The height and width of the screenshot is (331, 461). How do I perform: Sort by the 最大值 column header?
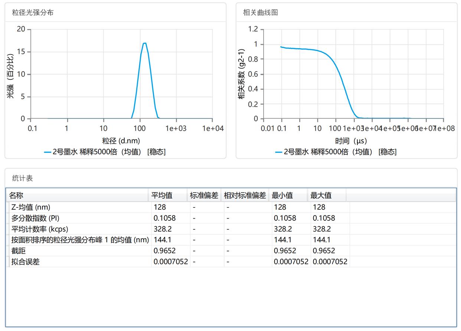(321, 195)
